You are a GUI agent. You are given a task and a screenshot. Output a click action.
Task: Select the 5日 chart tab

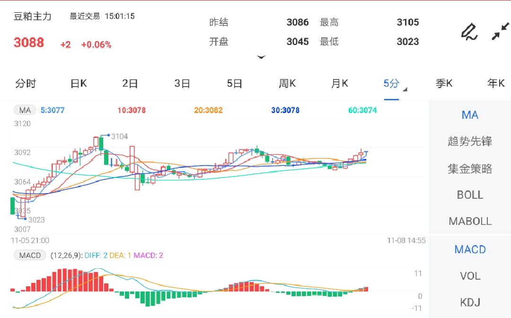coord(235,84)
